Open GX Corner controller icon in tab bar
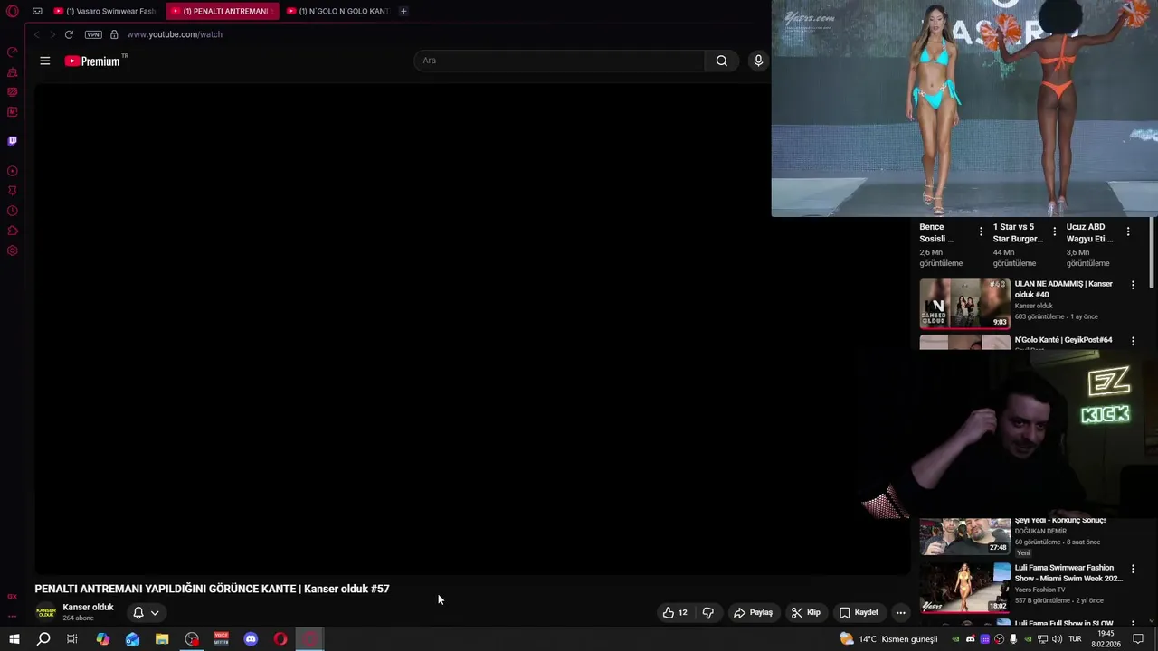This screenshot has width=1158, height=651. click(x=37, y=11)
